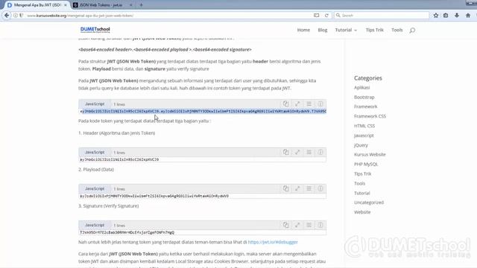
Task: Copy the full token code block
Action: pos(285,104)
